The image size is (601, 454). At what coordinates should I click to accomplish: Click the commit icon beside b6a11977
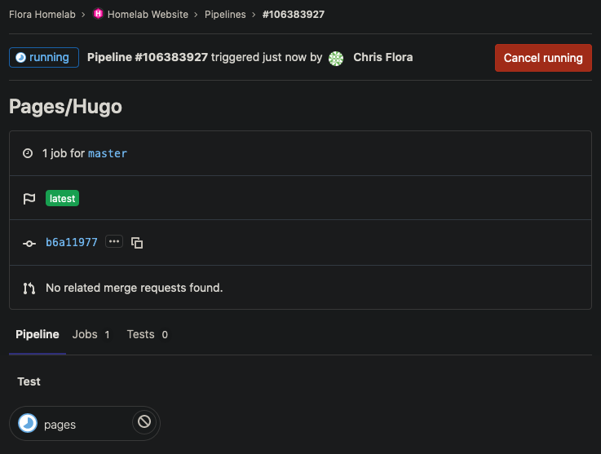point(29,243)
